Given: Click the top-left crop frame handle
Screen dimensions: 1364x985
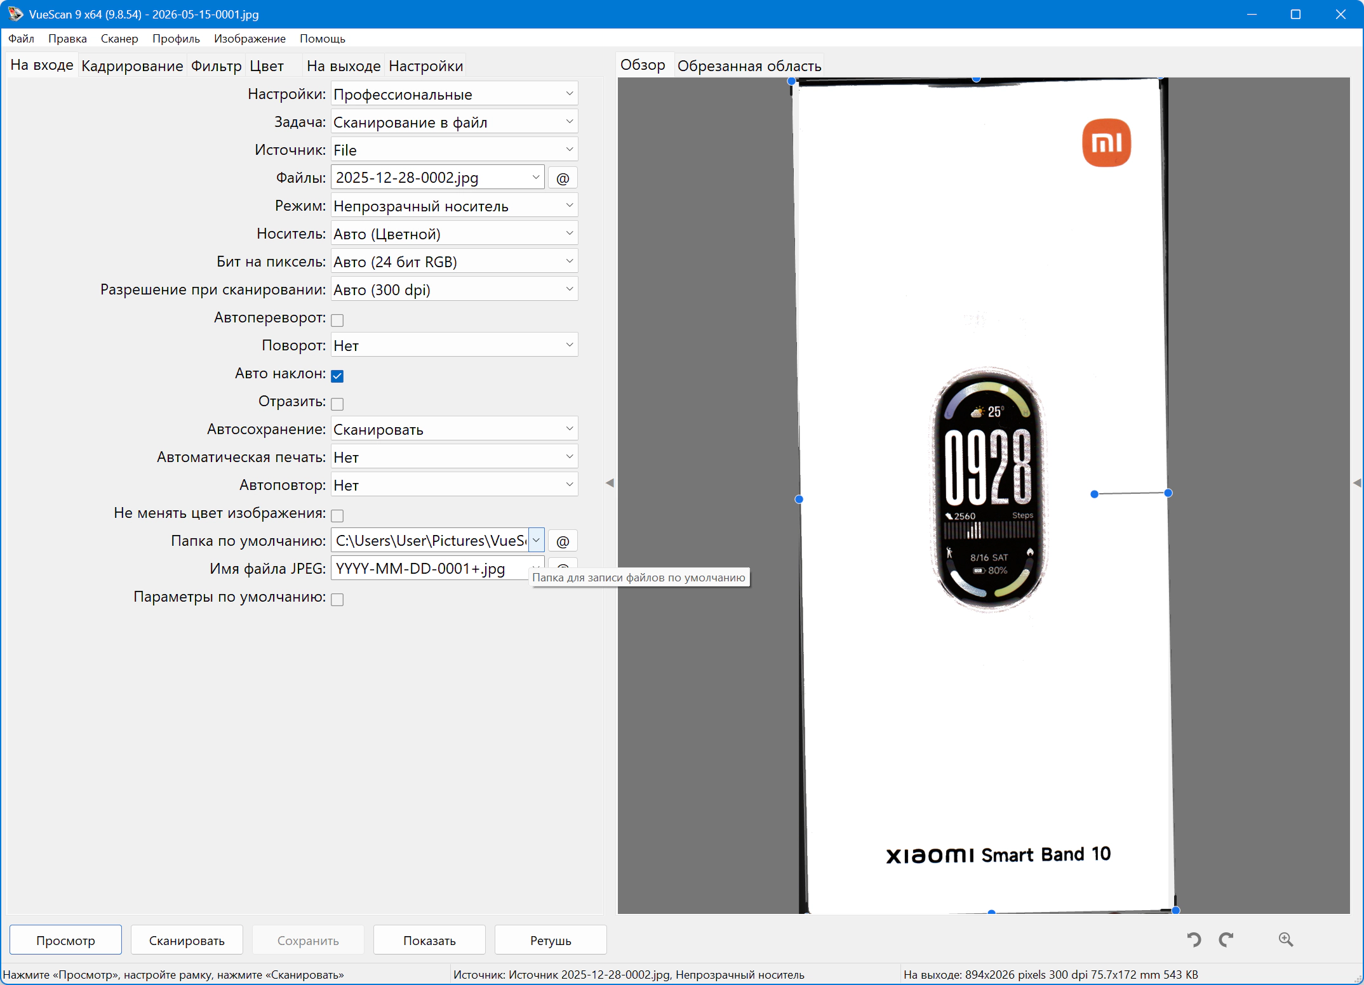Looking at the screenshot, I should (x=791, y=81).
